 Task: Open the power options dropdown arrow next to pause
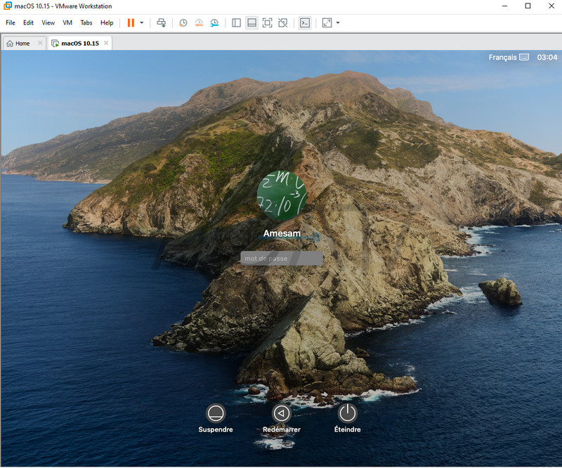click(x=142, y=23)
